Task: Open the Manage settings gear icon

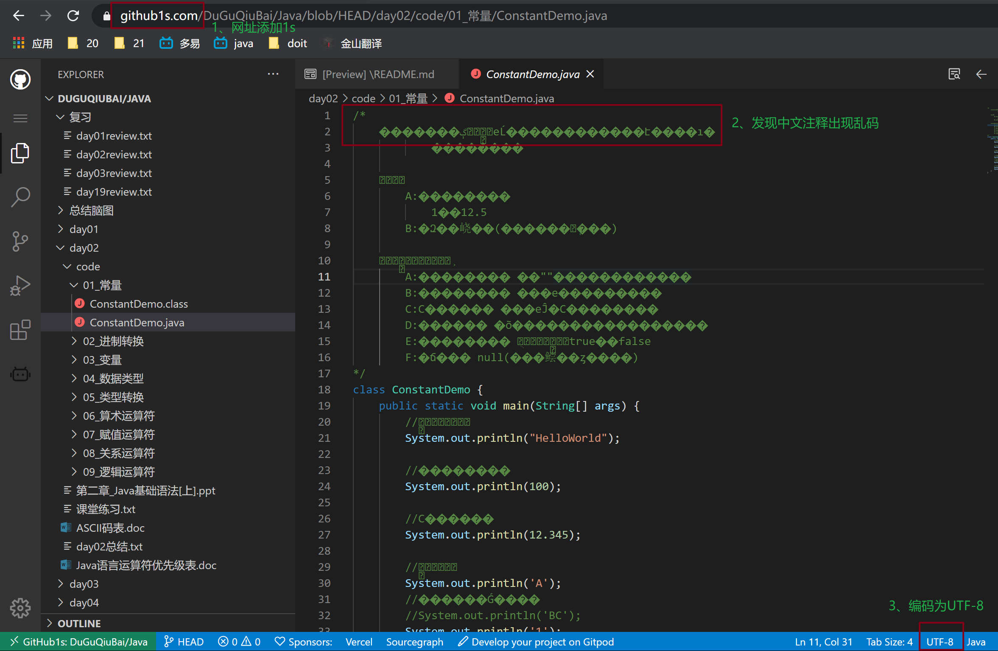Action: click(20, 608)
